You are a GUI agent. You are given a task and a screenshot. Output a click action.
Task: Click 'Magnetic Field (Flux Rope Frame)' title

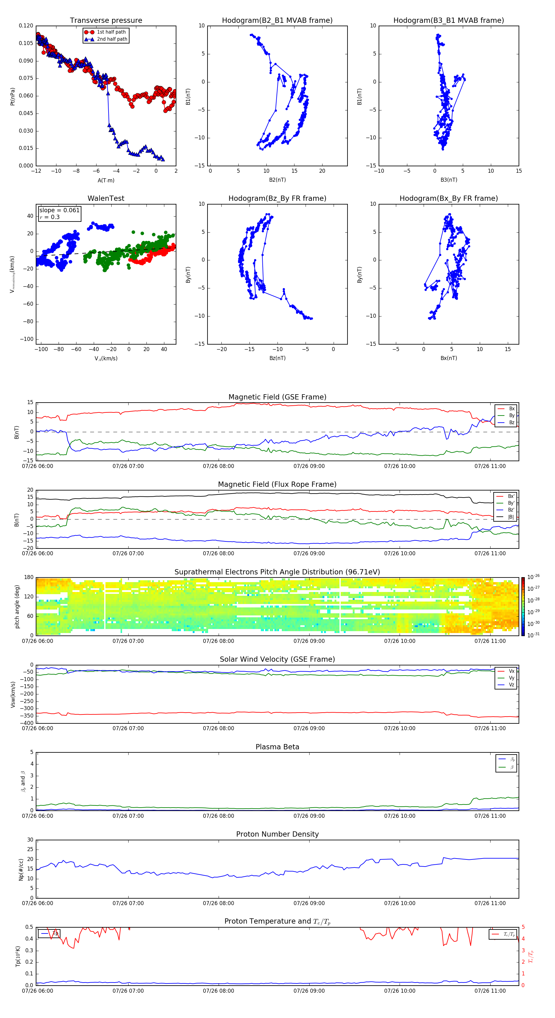277,485
